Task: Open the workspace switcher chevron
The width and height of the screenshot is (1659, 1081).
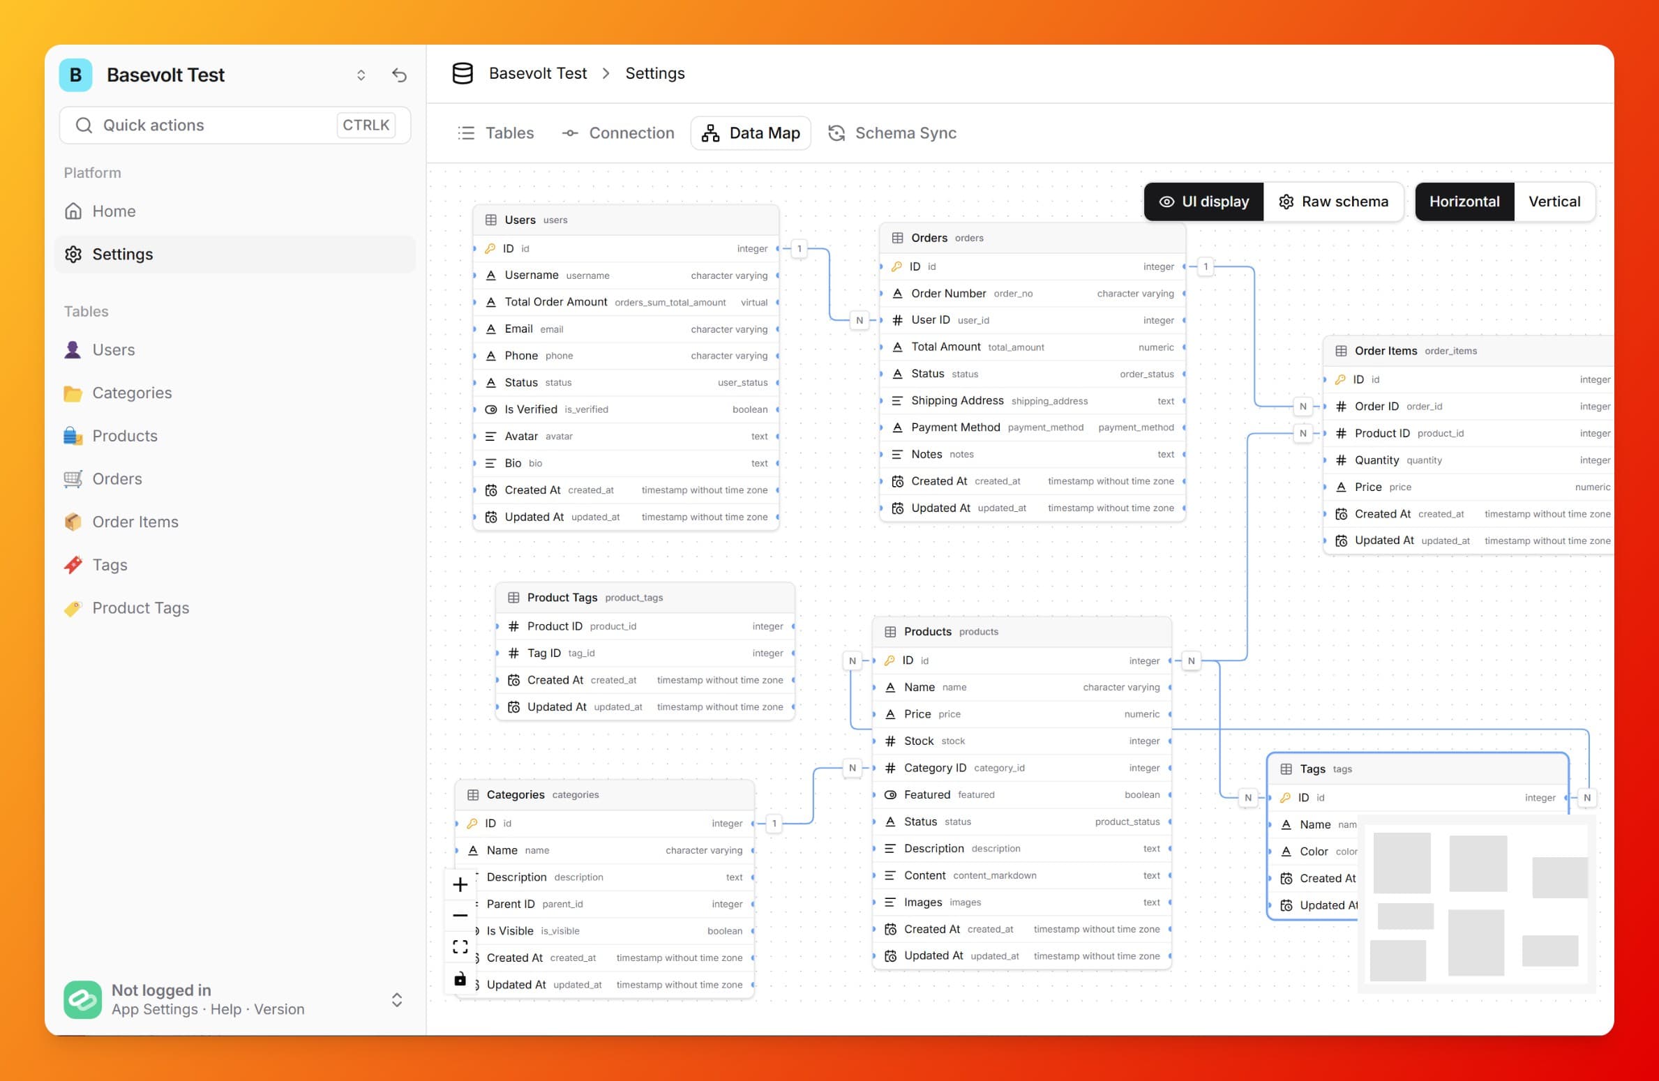Action: pyautogui.click(x=361, y=75)
